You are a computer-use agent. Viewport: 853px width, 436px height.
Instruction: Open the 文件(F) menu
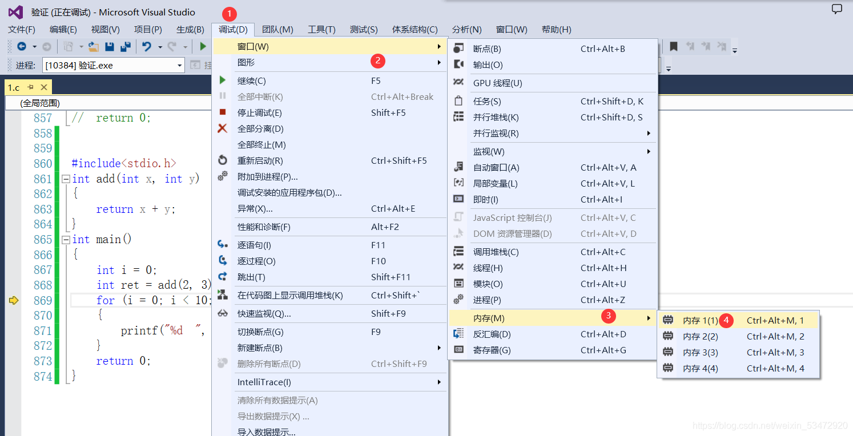(x=22, y=30)
